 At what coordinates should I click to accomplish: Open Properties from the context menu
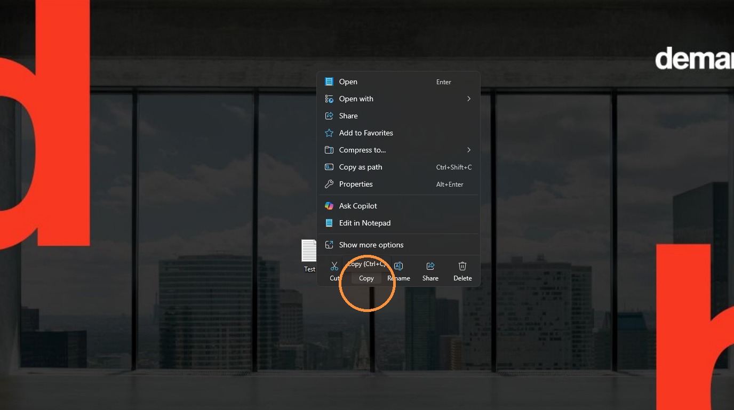coord(398,184)
